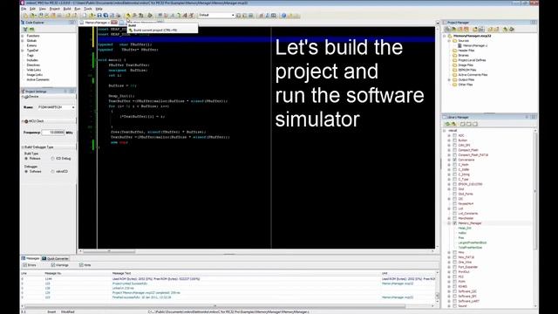Expand the Output Files folder
Screen dimensions: 558x314
tap(450, 79)
